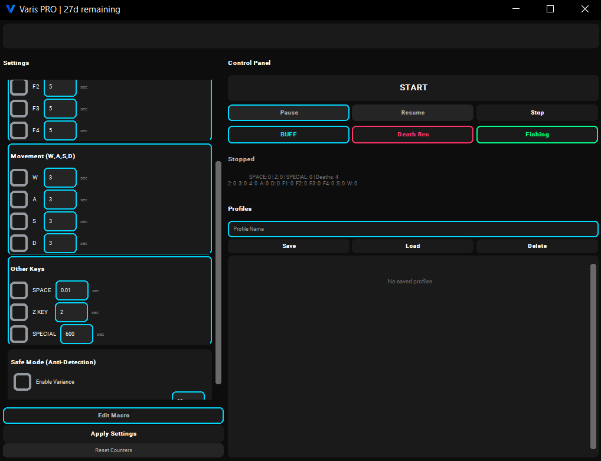Click the D key seconds field

click(x=60, y=243)
